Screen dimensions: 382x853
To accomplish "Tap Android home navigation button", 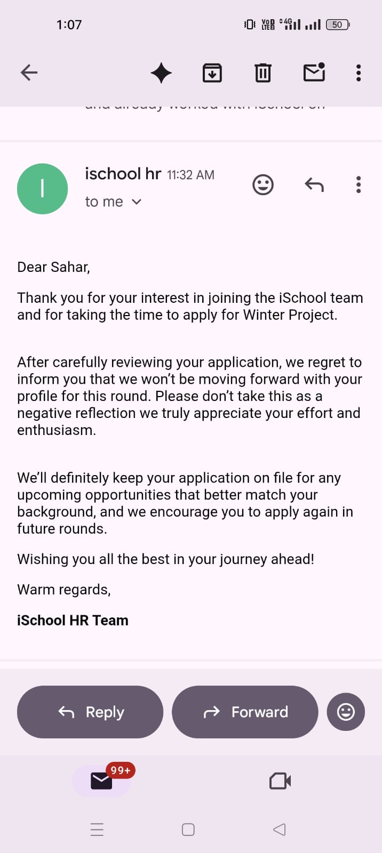I will tap(188, 830).
